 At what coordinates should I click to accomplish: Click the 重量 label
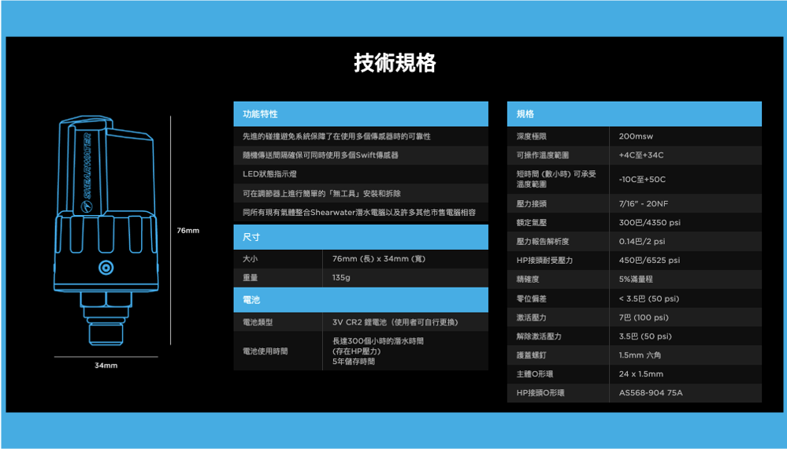pos(250,277)
